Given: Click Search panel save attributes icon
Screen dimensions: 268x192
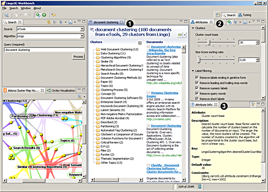Looking at the screenshot, I should pyautogui.click(x=70, y=22).
